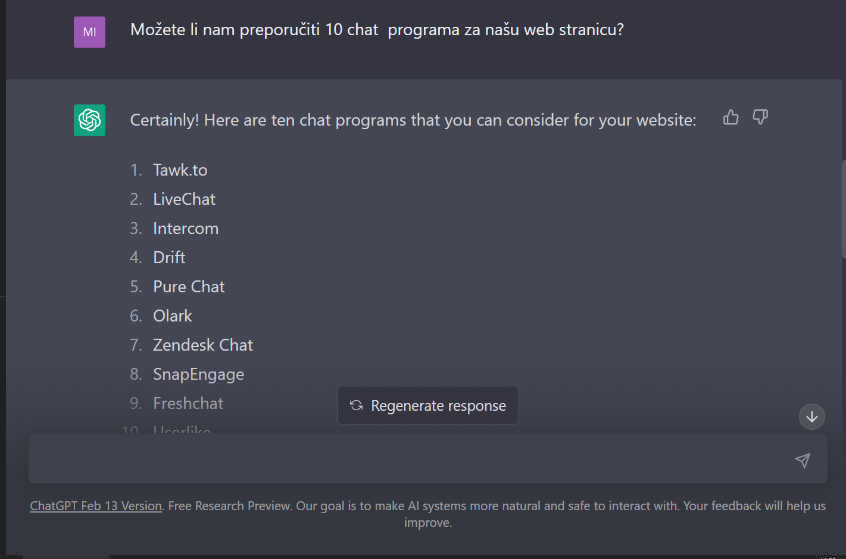
Task: Select the LiveChat list entry
Action: [184, 199]
